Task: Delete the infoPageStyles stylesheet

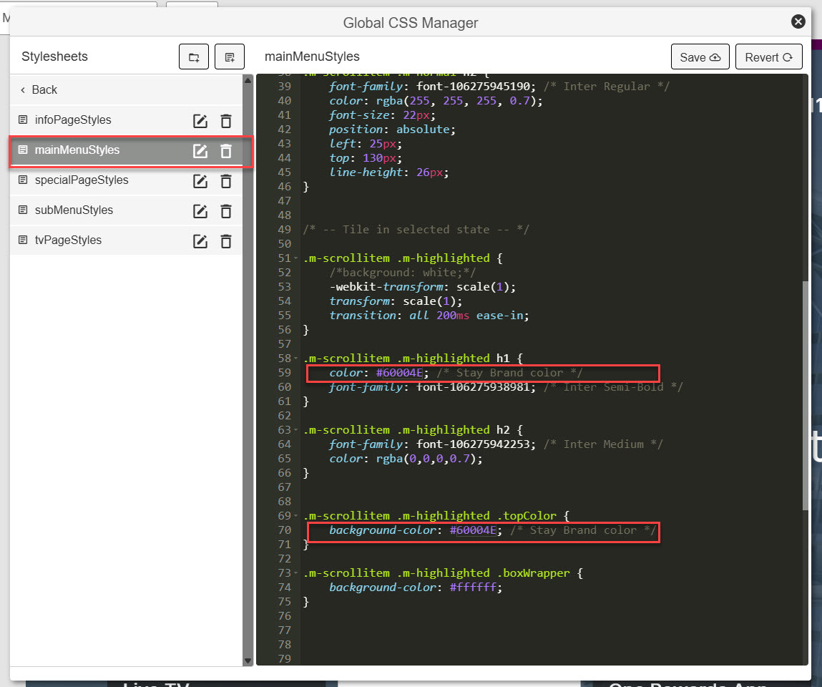Action: coord(226,121)
